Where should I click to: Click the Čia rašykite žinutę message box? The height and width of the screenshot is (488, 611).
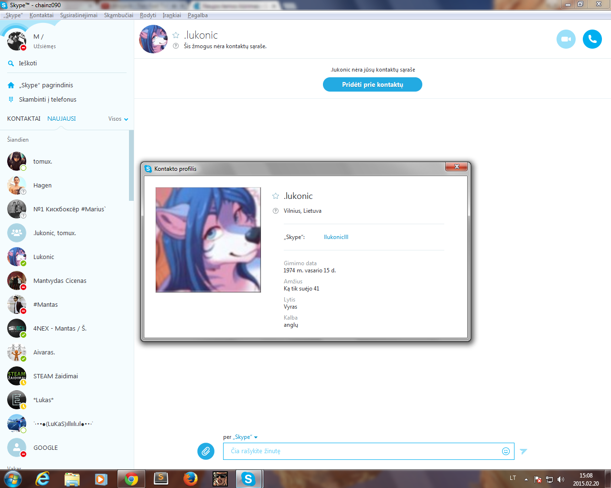point(368,451)
